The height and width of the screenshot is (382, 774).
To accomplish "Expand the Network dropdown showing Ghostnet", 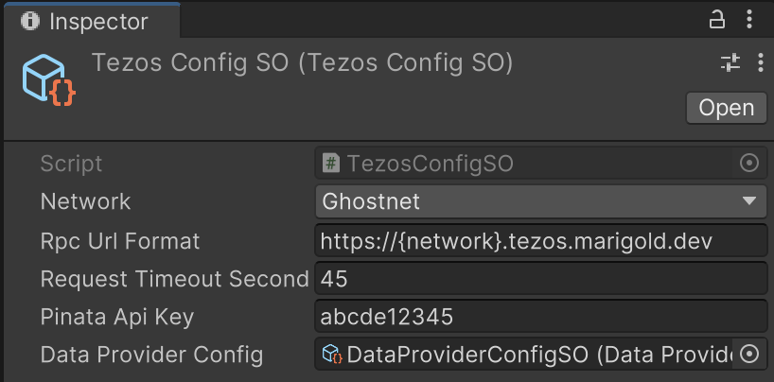I will (x=539, y=201).
